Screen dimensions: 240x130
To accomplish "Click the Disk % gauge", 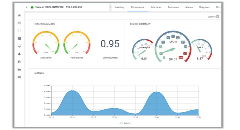I will tap(202, 49).
